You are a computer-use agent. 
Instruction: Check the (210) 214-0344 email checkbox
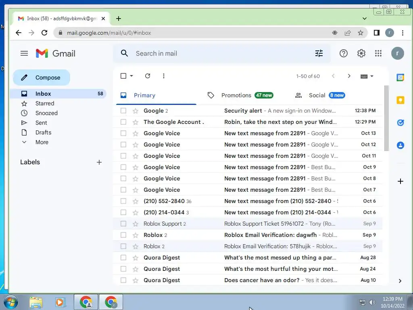(123, 212)
